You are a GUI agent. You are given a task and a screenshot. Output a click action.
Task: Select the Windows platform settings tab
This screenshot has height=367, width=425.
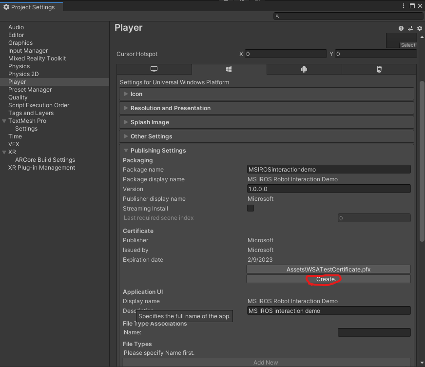click(229, 69)
